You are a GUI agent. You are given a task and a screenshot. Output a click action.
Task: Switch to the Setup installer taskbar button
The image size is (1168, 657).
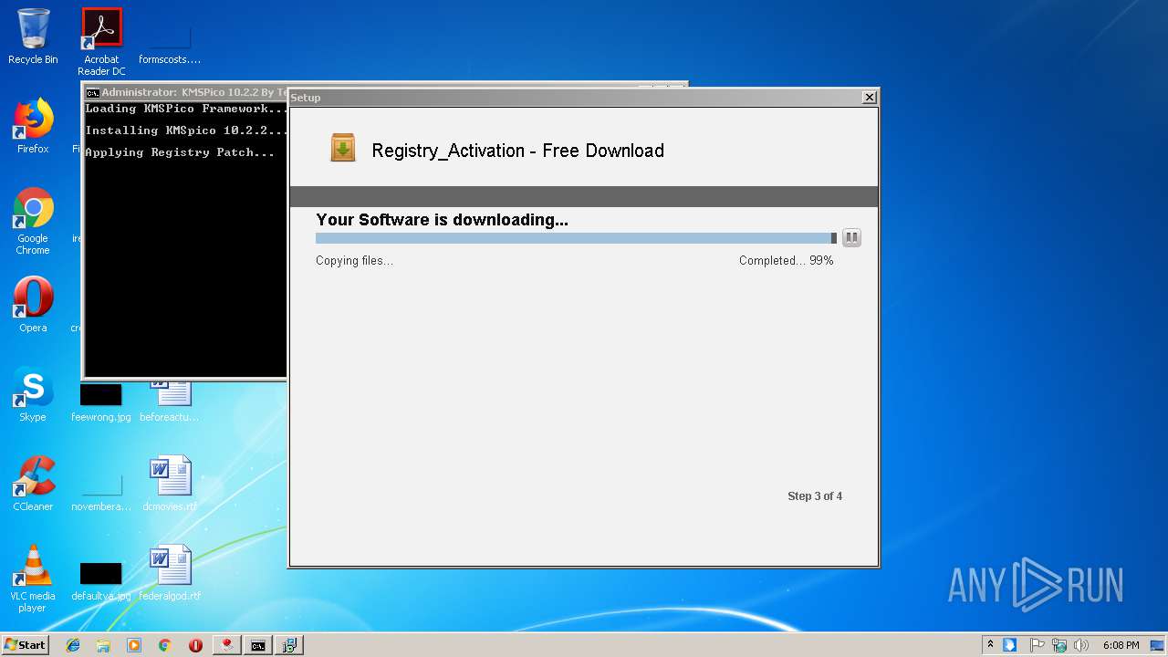point(289,645)
